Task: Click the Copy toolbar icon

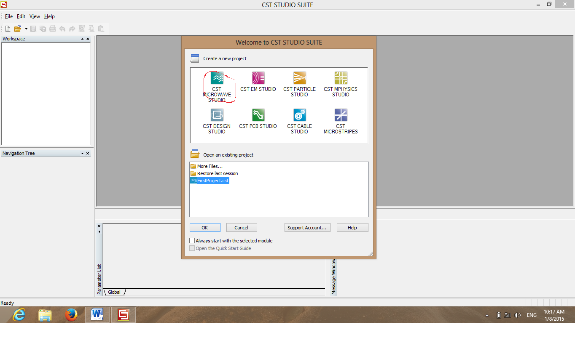Action: pos(91,29)
